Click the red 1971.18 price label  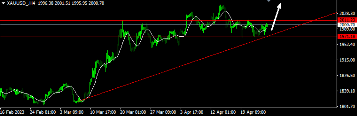pos(347,37)
